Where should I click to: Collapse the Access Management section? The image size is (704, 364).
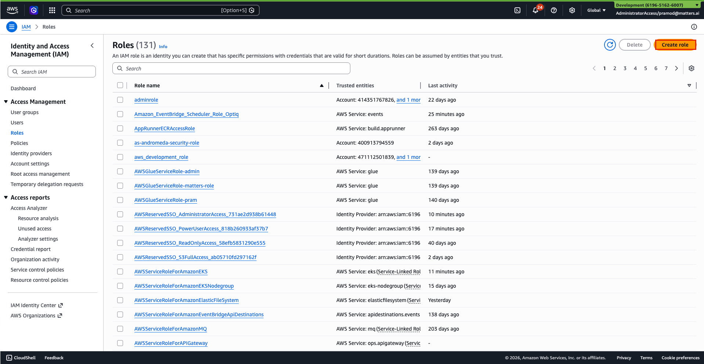[x=6, y=102]
